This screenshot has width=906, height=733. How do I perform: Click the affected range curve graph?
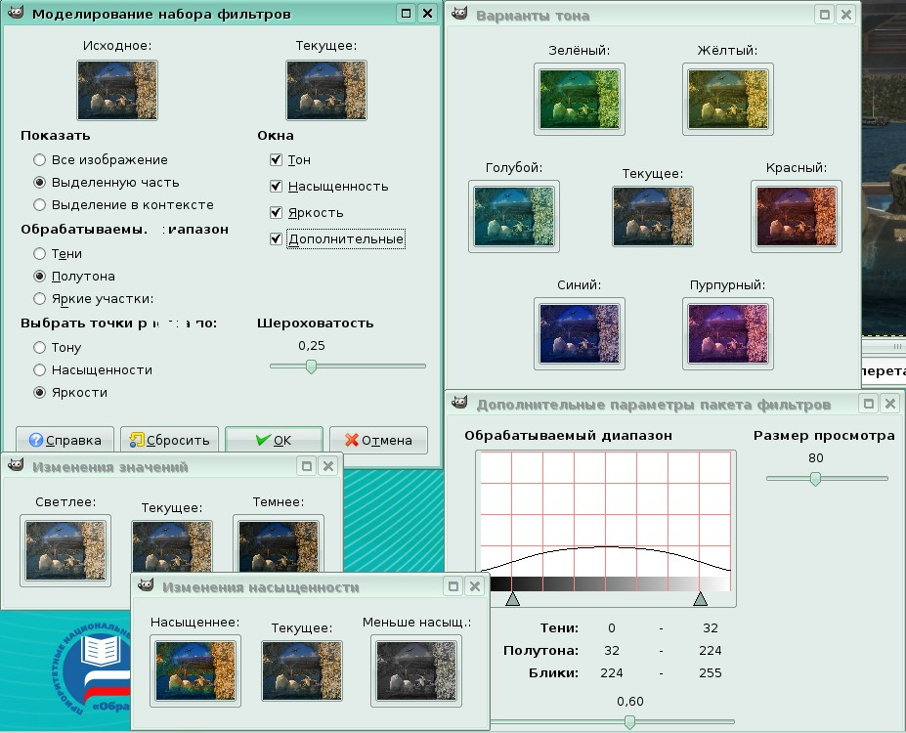tap(606, 514)
